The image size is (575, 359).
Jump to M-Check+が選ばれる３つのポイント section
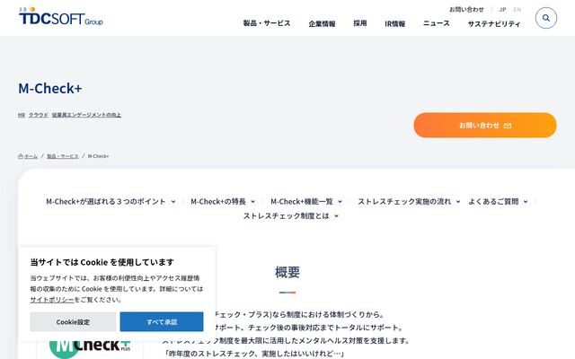pyautogui.click(x=111, y=201)
